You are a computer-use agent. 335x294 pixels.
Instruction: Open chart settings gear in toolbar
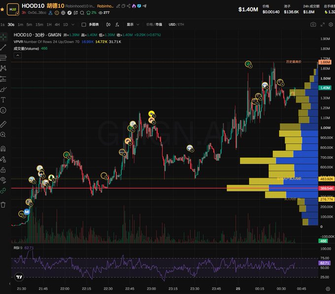(x=331, y=24)
